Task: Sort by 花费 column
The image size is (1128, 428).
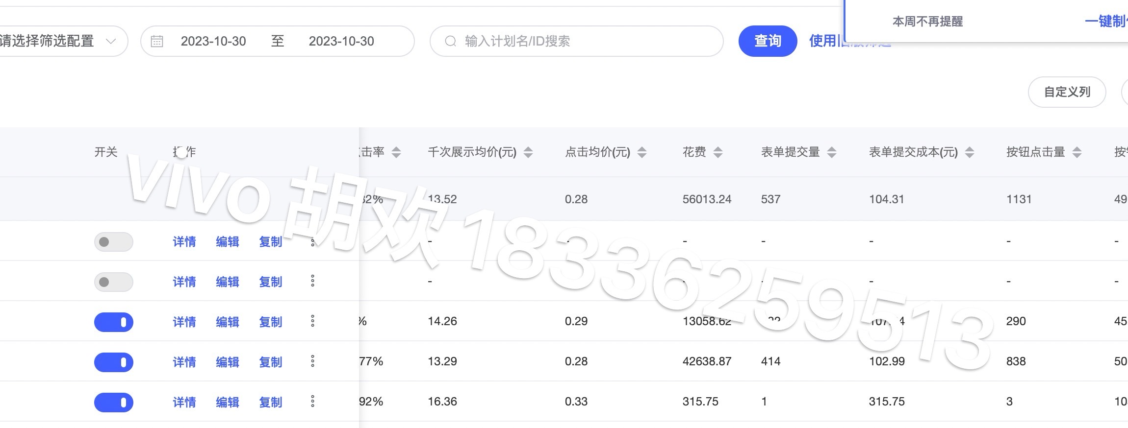Action: click(x=718, y=152)
